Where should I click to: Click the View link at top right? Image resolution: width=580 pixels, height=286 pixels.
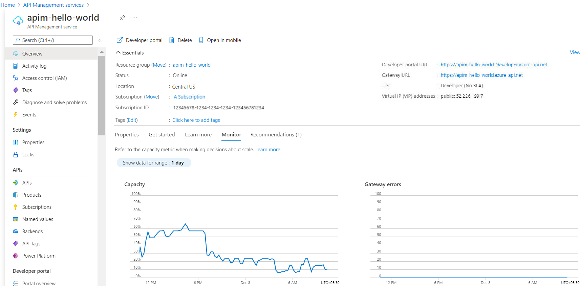click(x=575, y=52)
